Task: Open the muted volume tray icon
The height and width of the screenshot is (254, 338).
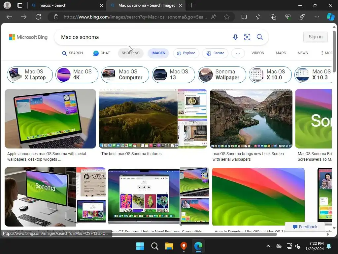Action: pos(298,246)
